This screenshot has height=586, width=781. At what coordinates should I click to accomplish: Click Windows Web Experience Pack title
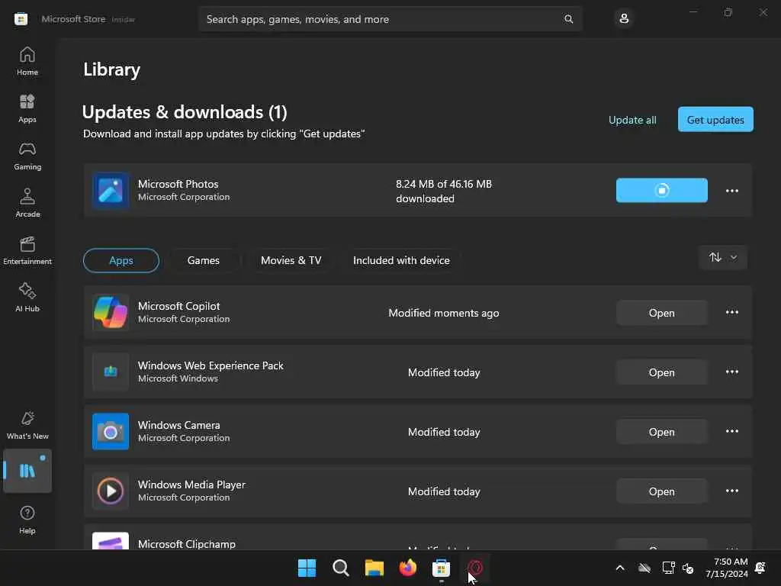(211, 365)
